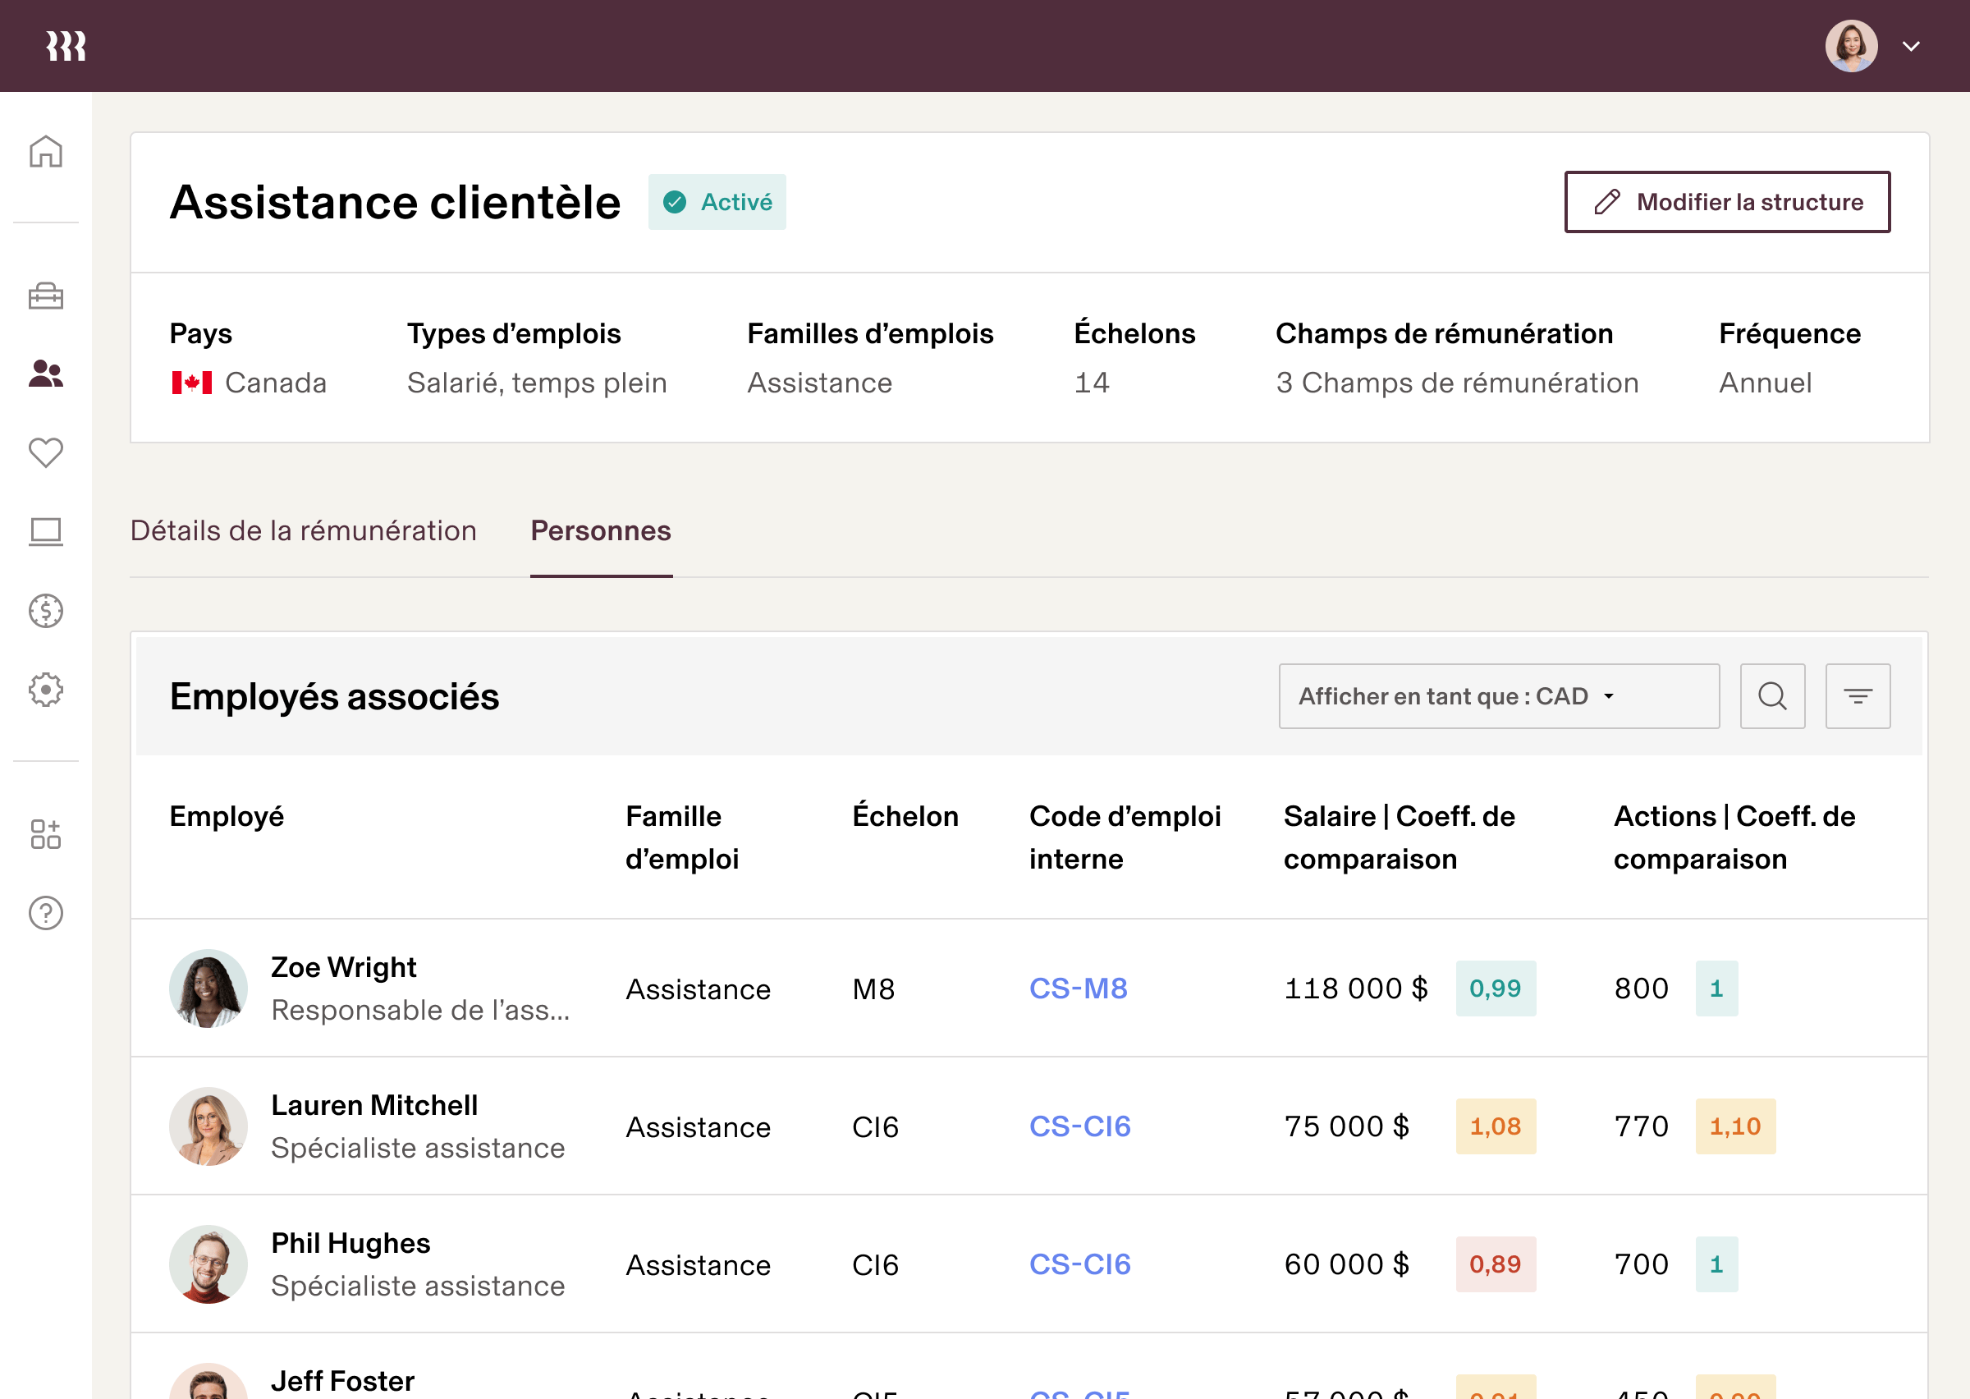Click the heart (benefits) sidebar icon
This screenshot has width=1970, height=1399.
click(x=45, y=453)
